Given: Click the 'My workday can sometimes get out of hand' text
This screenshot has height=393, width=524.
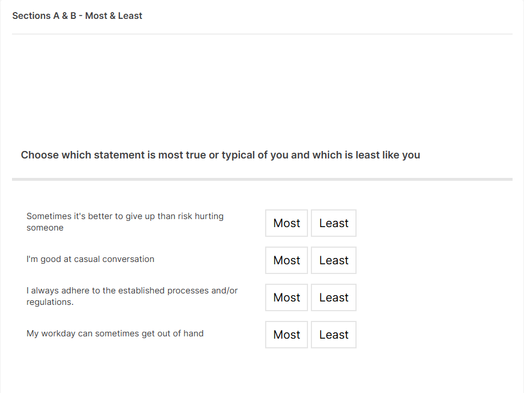Looking at the screenshot, I should coord(115,334).
